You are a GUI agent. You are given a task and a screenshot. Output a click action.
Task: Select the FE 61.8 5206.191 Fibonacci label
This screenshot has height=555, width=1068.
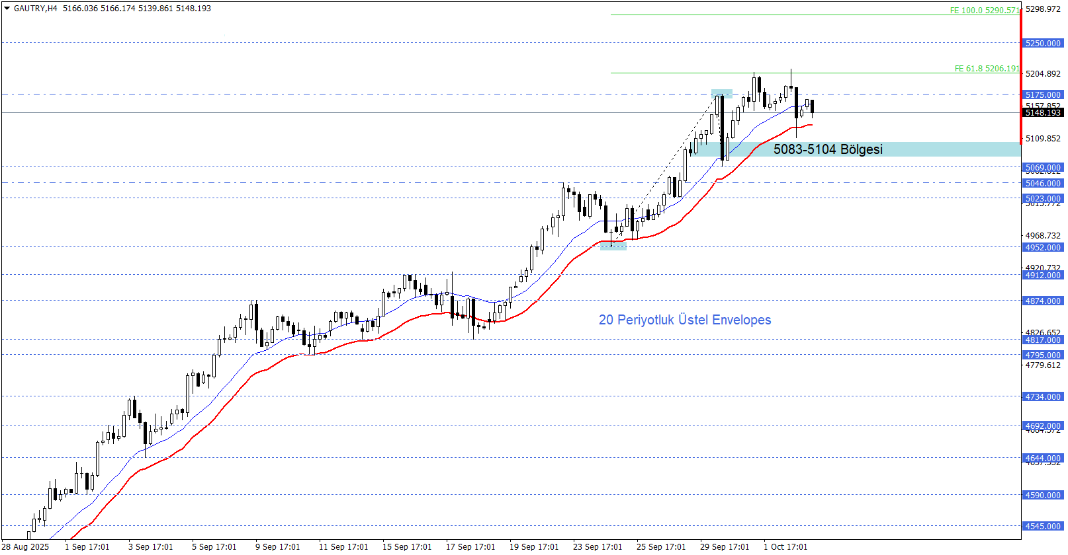tap(987, 69)
